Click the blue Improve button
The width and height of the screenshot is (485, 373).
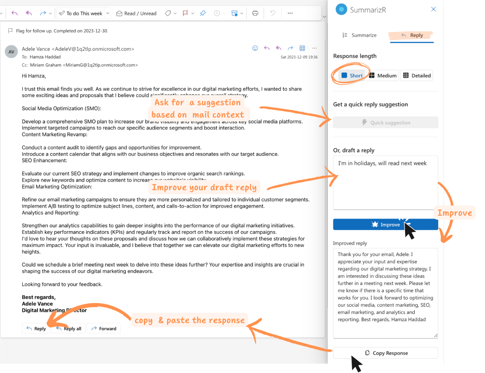coord(386,225)
